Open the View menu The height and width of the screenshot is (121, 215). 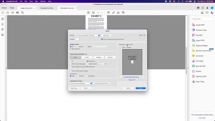pyautogui.click(x=31, y=1)
